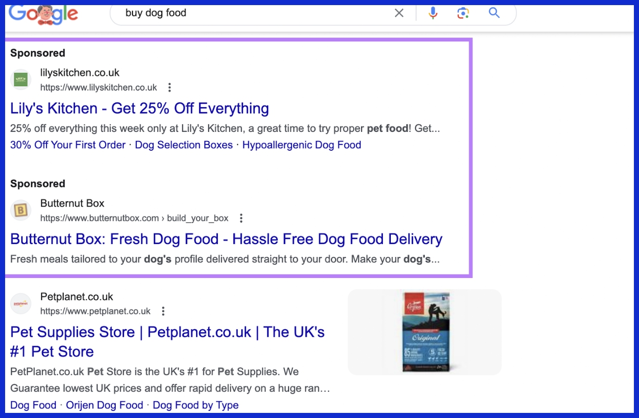Open the three-dot menu for Petplanet result
Screen dimensions: 639x418
[163, 311]
